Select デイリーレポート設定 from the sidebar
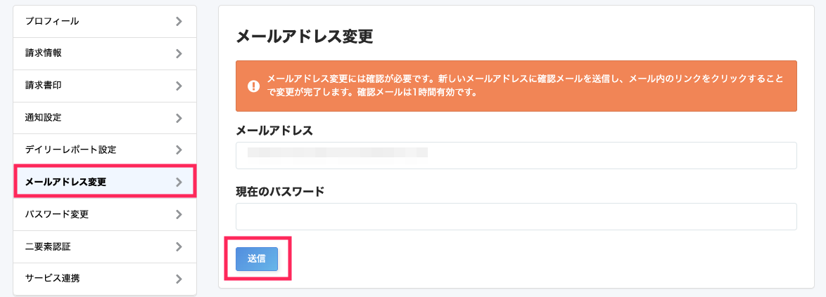The image size is (826, 297). point(105,150)
